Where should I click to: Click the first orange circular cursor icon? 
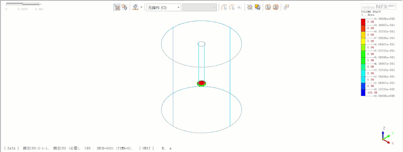click(x=268, y=7)
